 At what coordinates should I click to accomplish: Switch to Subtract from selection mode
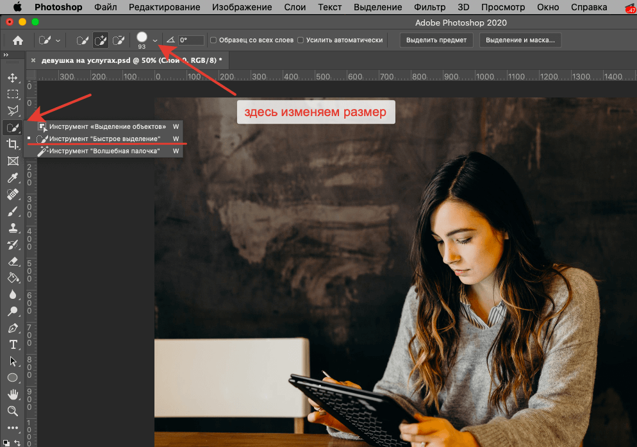click(119, 40)
